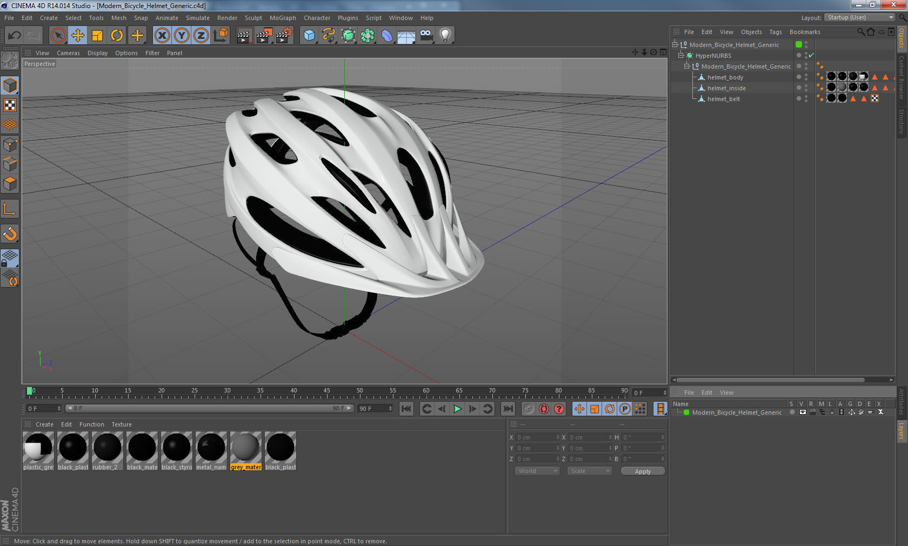Open the Array modeling objects
The image size is (908, 546).
(368, 36)
